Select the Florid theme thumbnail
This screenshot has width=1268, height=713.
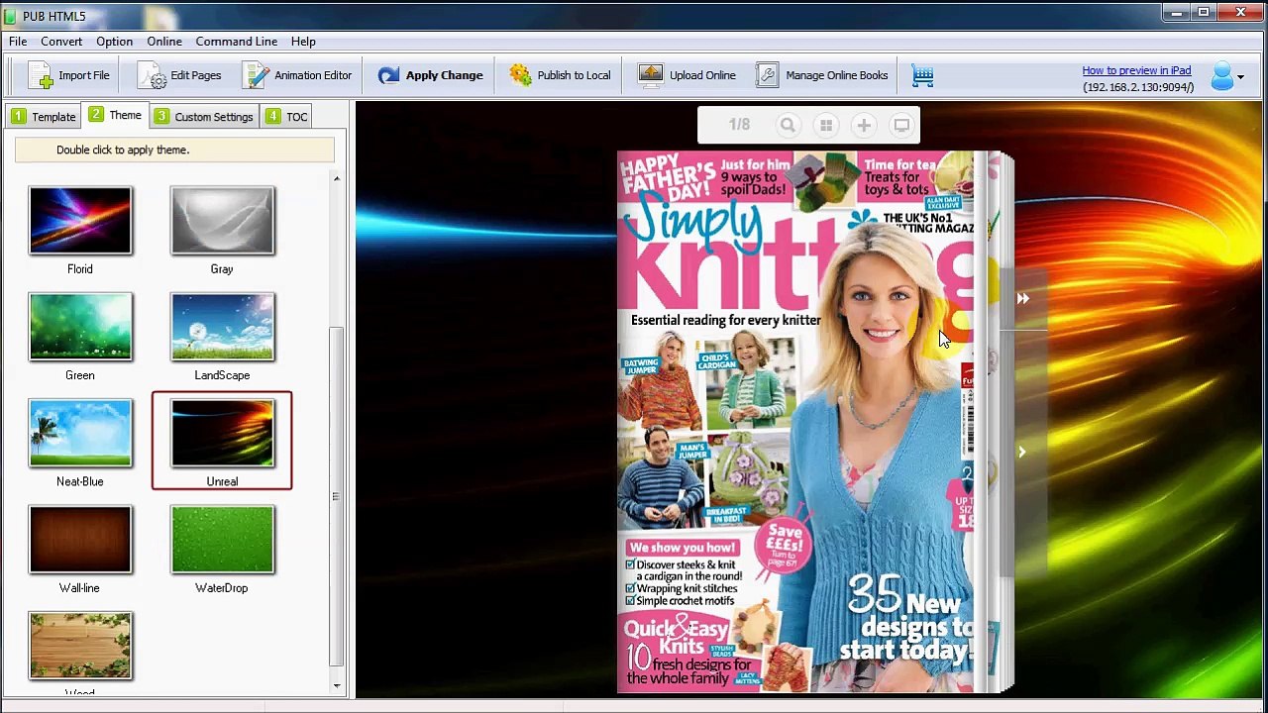(80, 221)
